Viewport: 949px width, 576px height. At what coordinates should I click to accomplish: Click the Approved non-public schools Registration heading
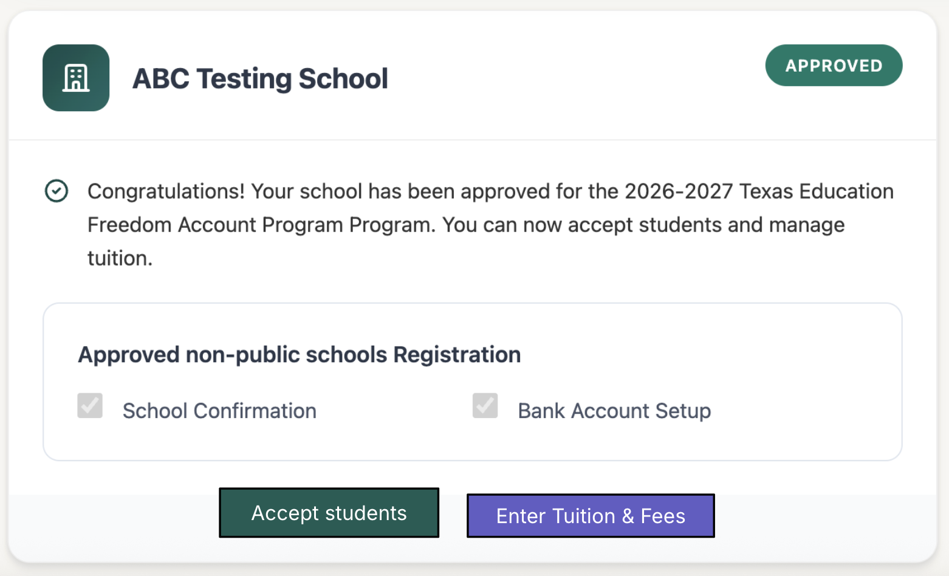tap(300, 354)
